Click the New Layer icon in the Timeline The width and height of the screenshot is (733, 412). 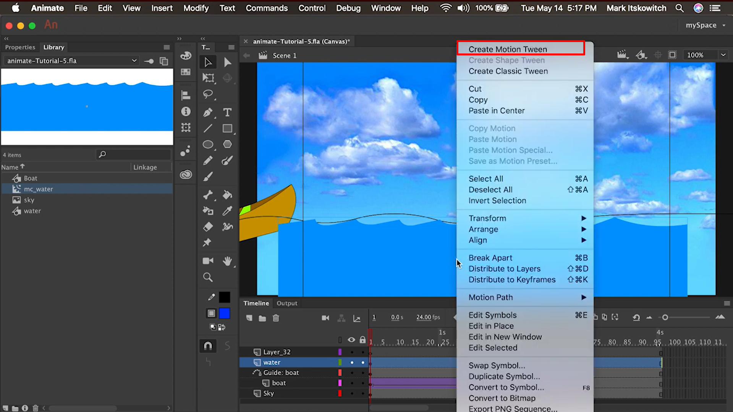click(x=249, y=318)
